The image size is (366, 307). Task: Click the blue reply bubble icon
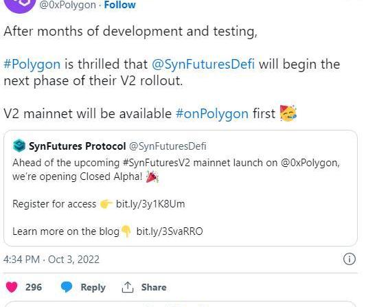(x=67, y=287)
